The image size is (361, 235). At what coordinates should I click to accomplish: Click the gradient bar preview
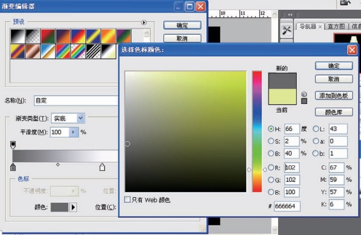(x=65, y=156)
